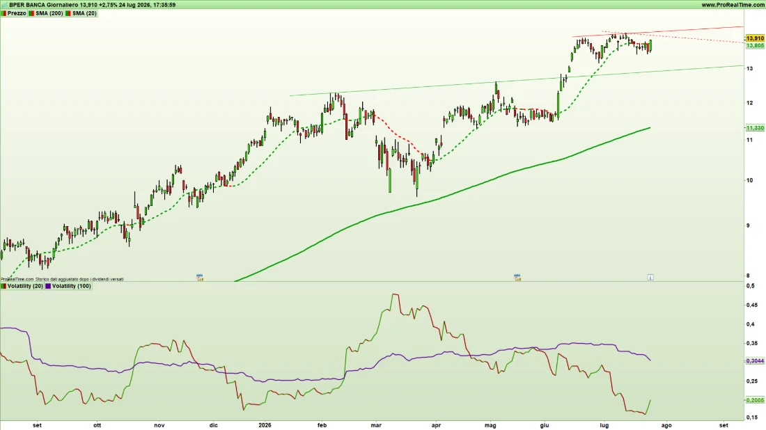Screen dimensions: 766x430
Task: Open the Volatility (20) indicator label
Action: pyautogui.click(x=25, y=286)
